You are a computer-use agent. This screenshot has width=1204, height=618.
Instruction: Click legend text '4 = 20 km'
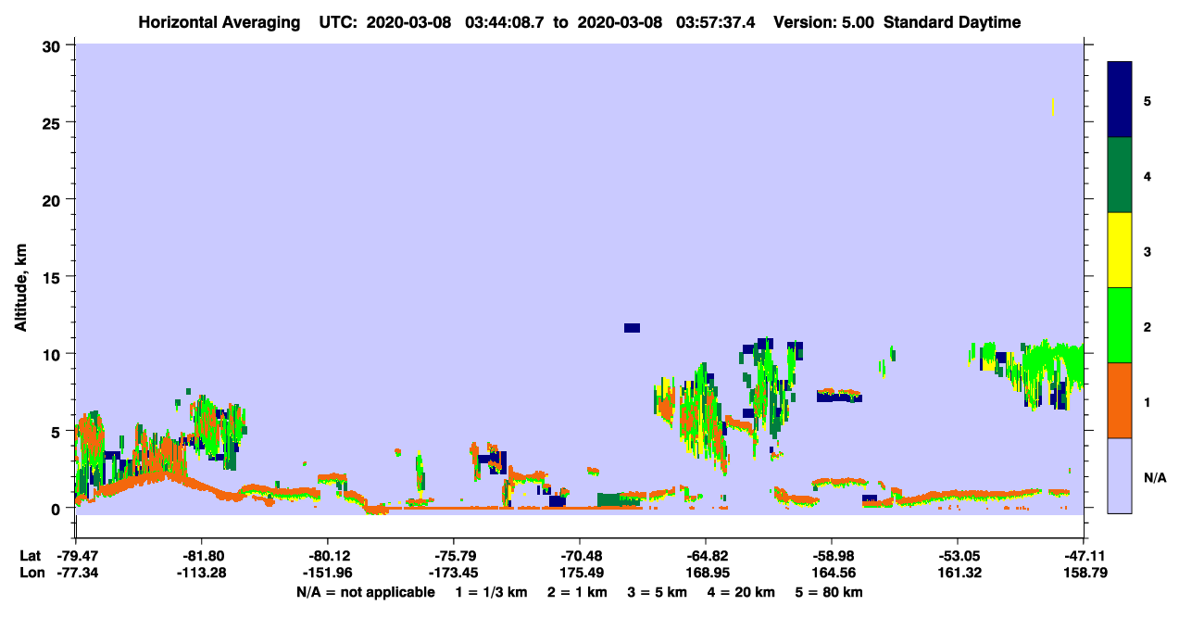[742, 592]
